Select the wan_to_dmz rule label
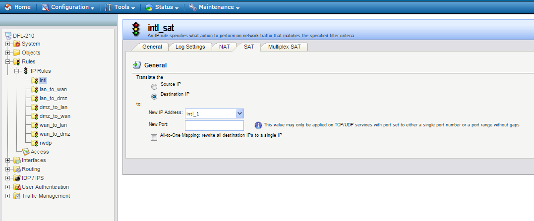Image resolution: width=534 pixels, height=221 pixels. [x=55, y=134]
